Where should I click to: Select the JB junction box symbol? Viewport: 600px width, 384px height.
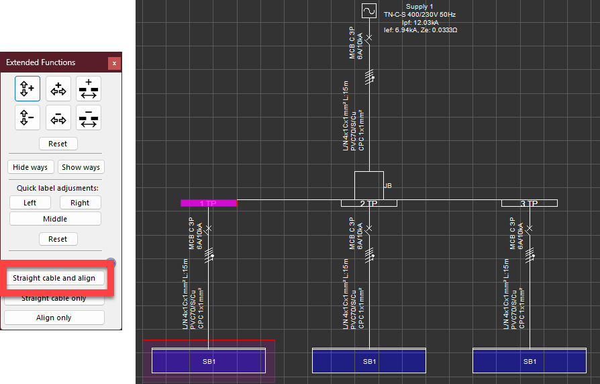[x=368, y=185]
